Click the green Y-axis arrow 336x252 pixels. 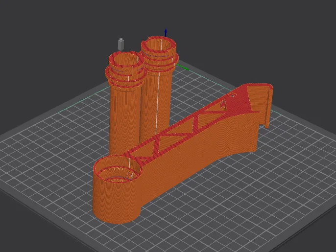click(x=183, y=68)
